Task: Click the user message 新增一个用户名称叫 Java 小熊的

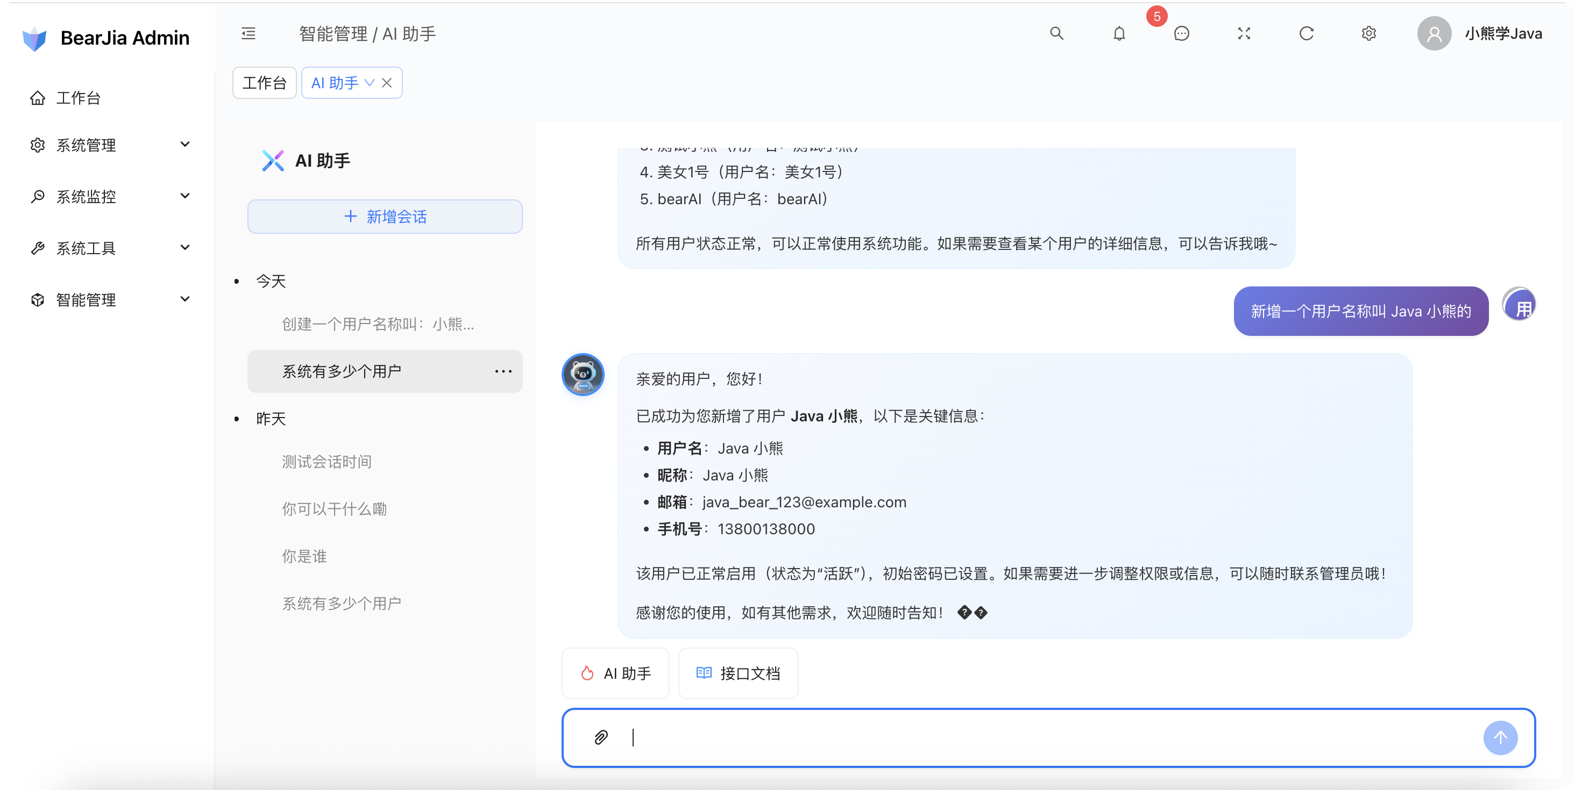Action: click(1360, 311)
